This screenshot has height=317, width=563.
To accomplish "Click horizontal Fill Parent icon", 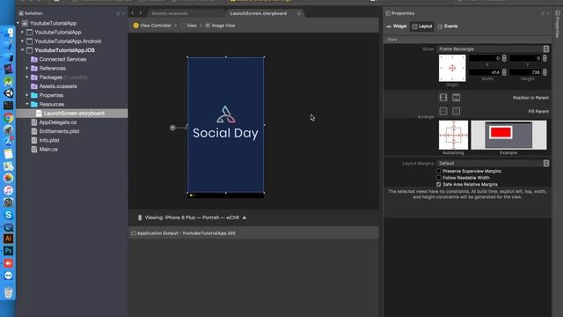I will (x=443, y=111).
